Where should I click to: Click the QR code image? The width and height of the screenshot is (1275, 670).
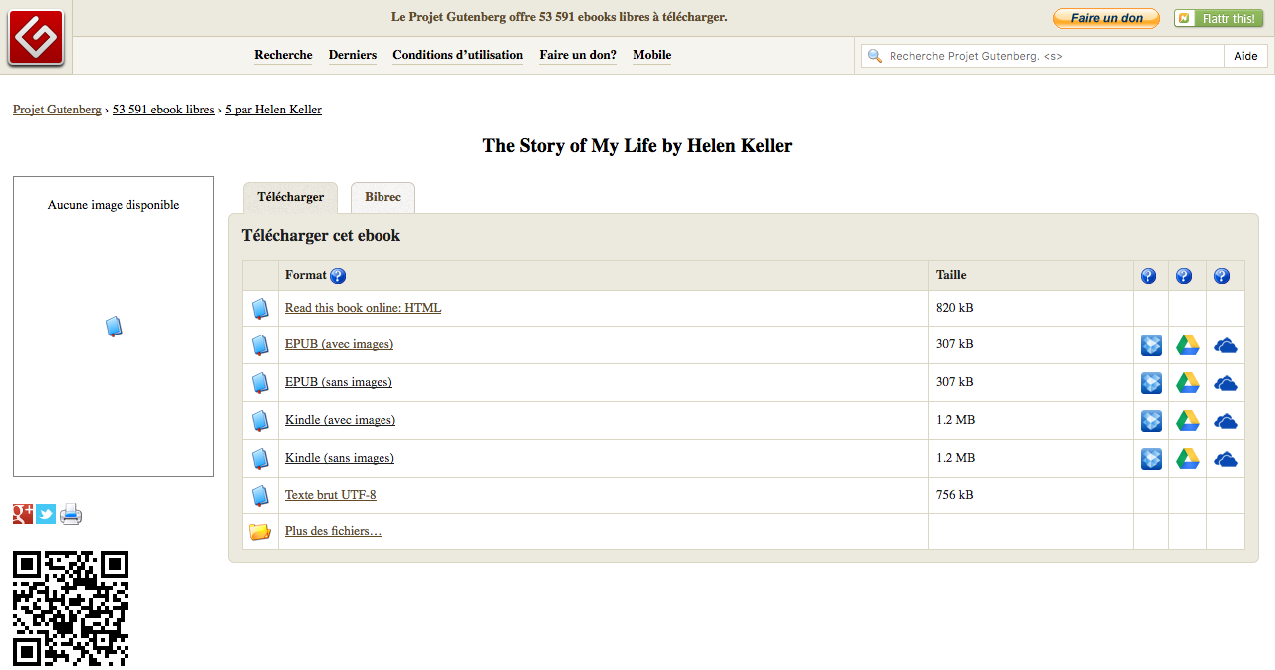pyautogui.click(x=71, y=607)
